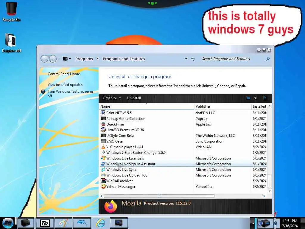
Task: Click the horizontal scrollbar left arrow
Action: [x=101, y=196]
